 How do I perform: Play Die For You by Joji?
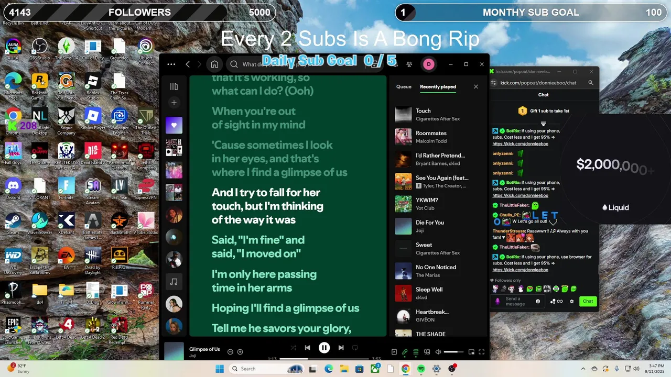(x=439, y=226)
